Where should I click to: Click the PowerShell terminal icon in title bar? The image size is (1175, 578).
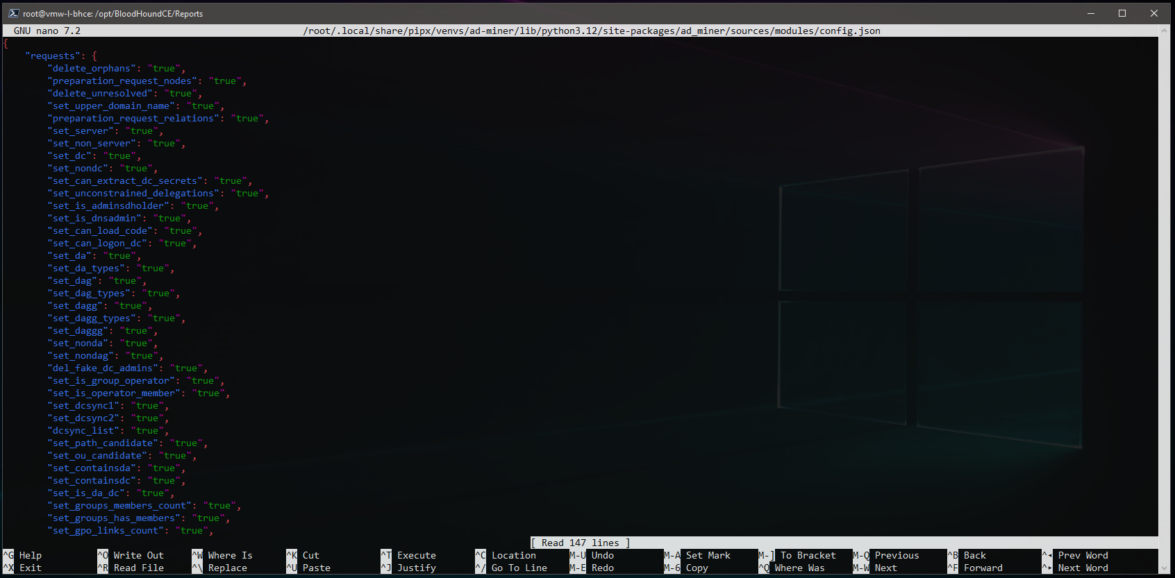point(14,13)
